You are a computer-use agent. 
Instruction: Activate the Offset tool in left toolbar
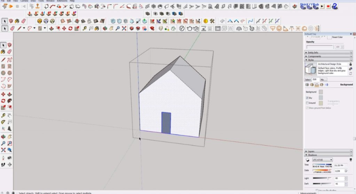pos(9,107)
